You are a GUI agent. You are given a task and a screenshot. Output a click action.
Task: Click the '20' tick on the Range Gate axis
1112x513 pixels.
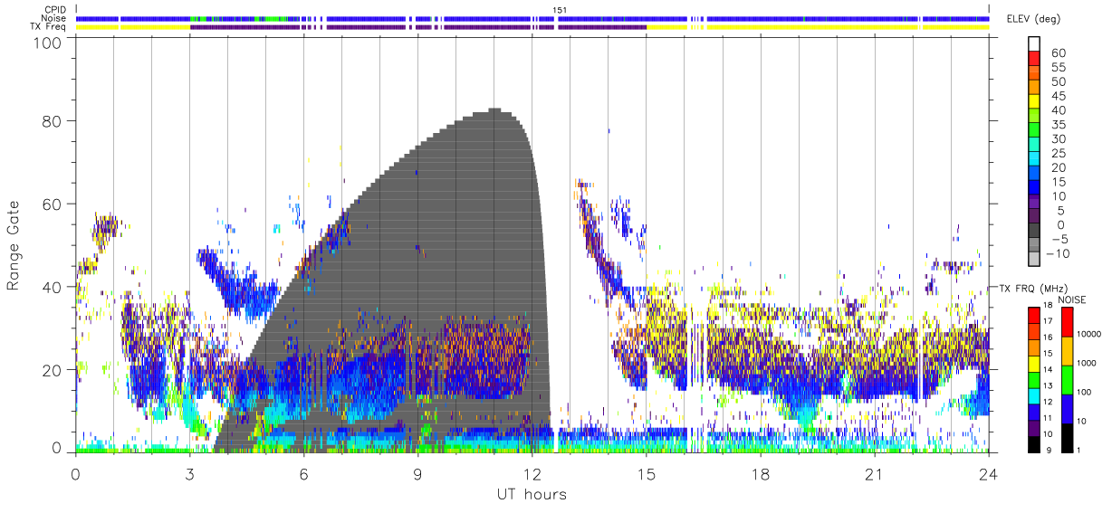(x=53, y=370)
